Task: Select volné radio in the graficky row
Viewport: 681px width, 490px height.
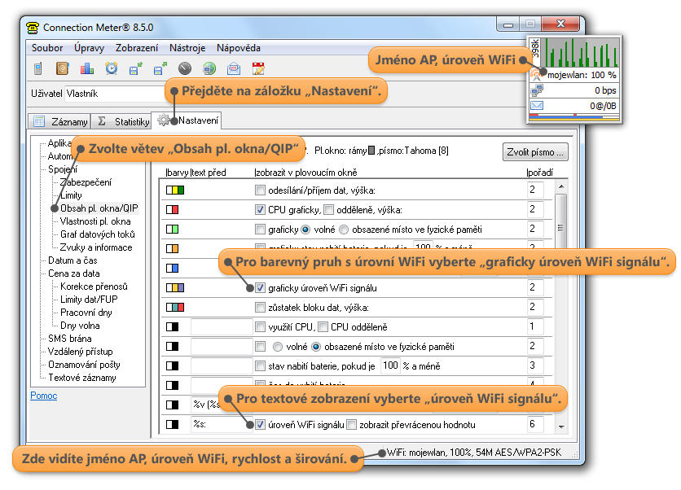Action: [305, 230]
